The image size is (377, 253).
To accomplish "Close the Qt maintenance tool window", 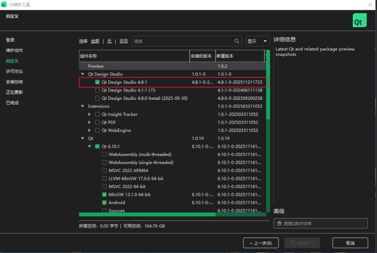I will coord(370,5).
